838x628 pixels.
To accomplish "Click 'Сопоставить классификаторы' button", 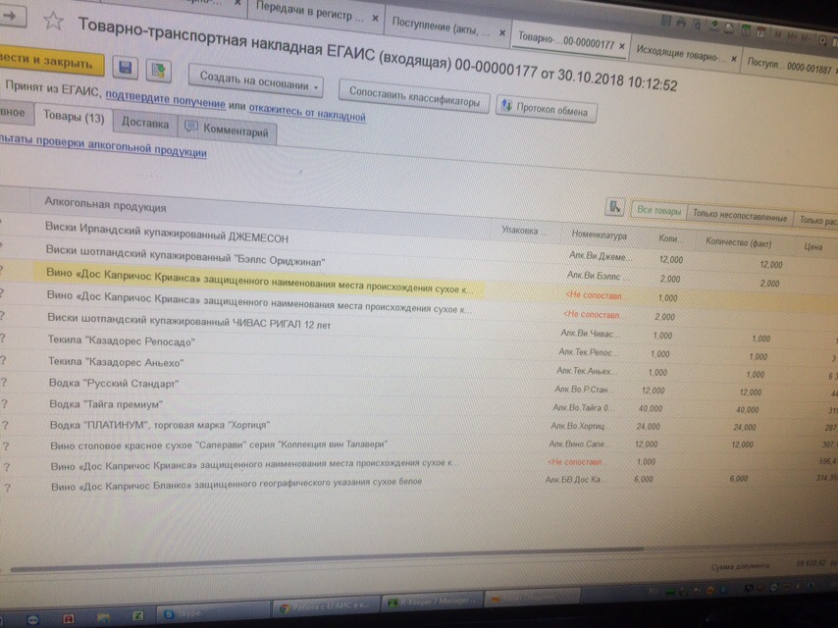I will click(414, 96).
